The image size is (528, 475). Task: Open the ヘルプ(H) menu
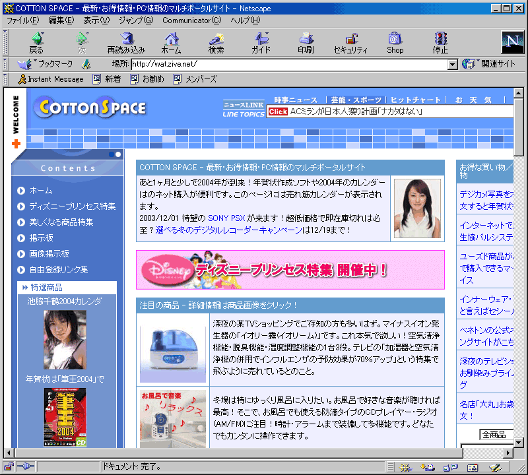[x=245, y=20]
